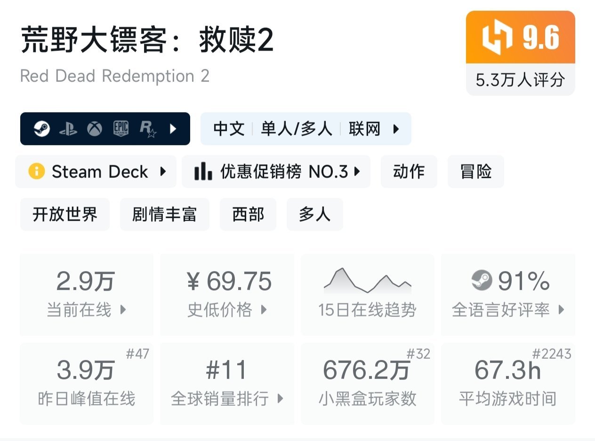Expand the platform list arrow
The height and width of the screenshot is (441, 595).
point(173,129)
